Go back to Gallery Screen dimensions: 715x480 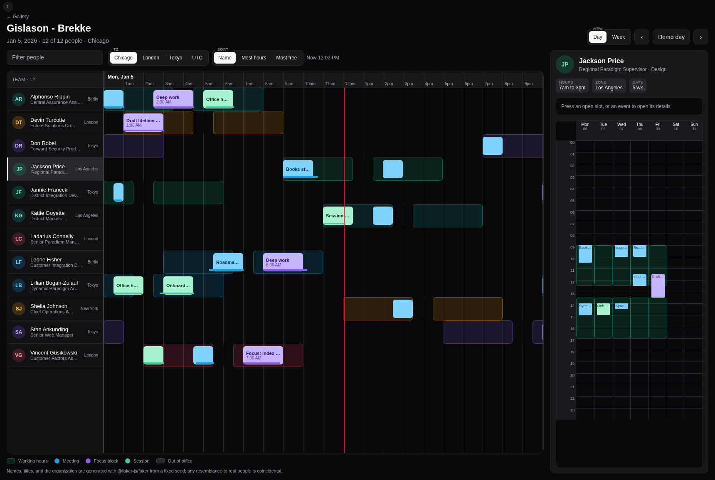click(18, 17)
